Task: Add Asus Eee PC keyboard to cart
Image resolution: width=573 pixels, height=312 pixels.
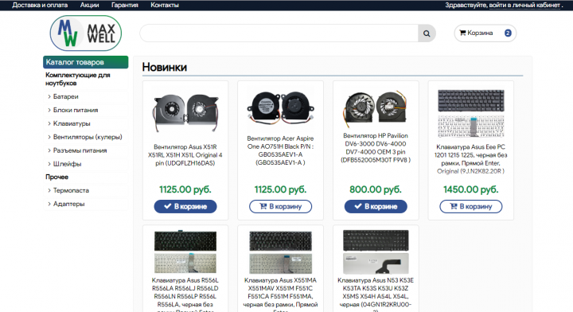Action: pyautogui.click(x=470, y=206)
